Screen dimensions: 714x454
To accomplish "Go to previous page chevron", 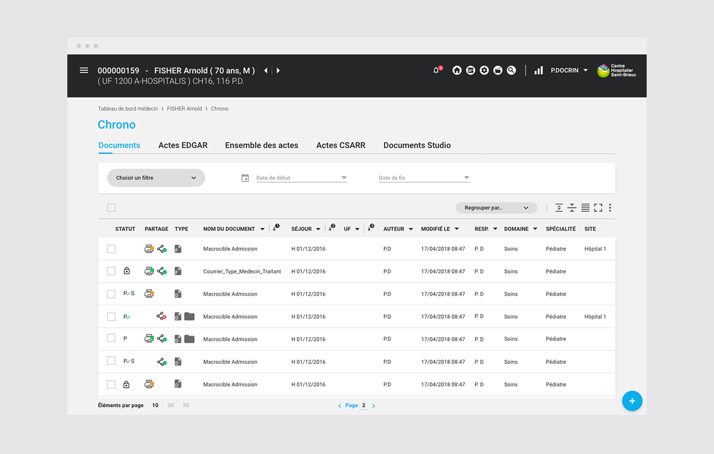I will coord(340,406).
